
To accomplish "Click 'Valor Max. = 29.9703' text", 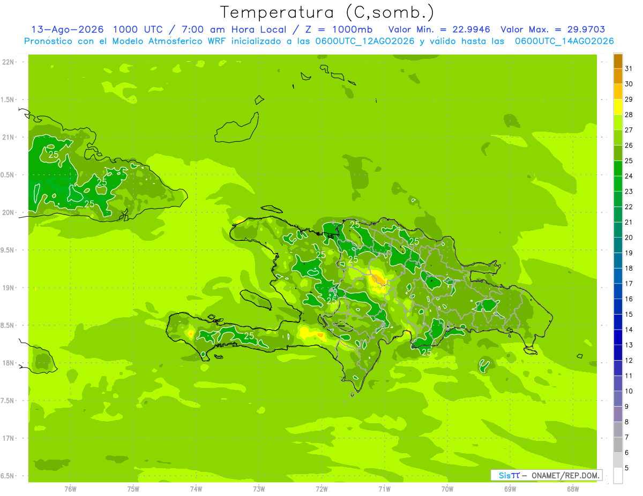I will [553, 29].
